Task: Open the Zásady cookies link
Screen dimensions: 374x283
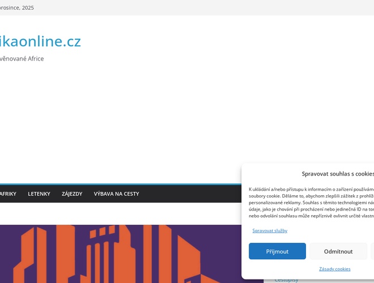Action: [x=334, y=269]
